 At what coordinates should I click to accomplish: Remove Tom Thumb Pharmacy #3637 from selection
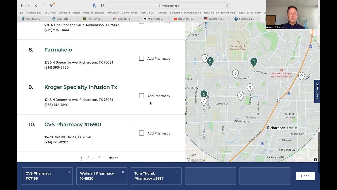(x=177, y=172)
